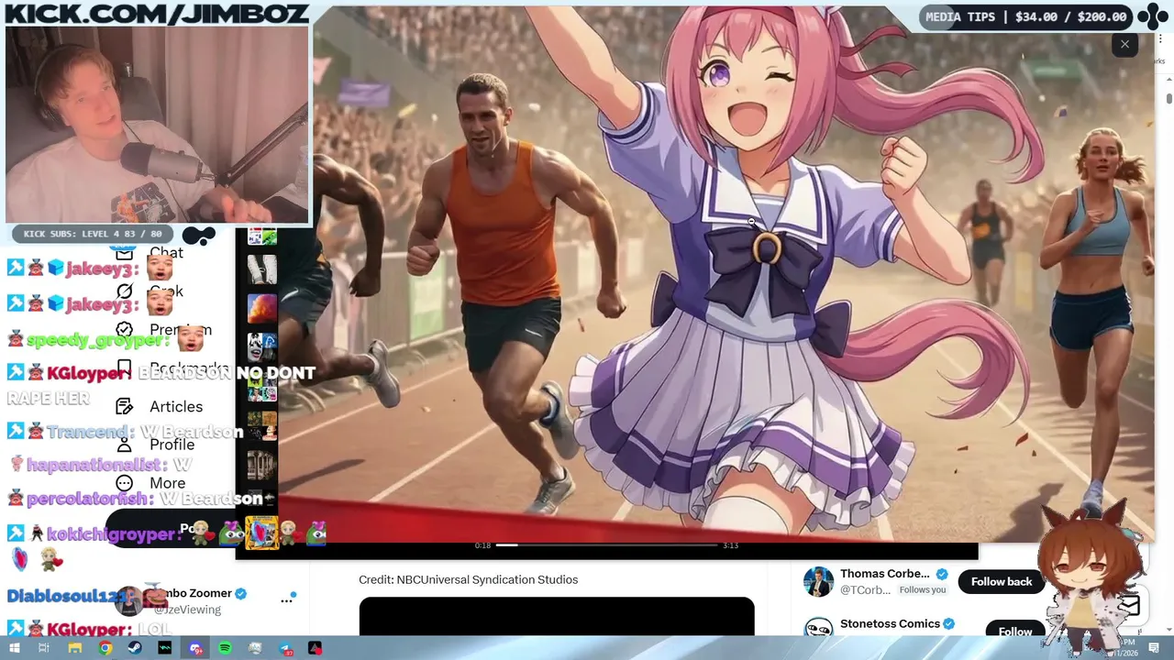Switch to Google Chrome on taskbar
This screenshot has width=1174, height=660.
click(105, 648)
